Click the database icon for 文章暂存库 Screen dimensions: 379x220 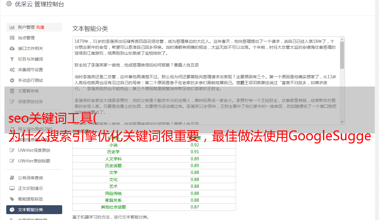tap(12, 91)
